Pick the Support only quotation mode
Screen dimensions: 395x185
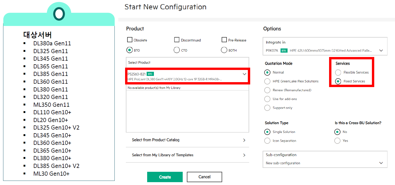point(267,108)
